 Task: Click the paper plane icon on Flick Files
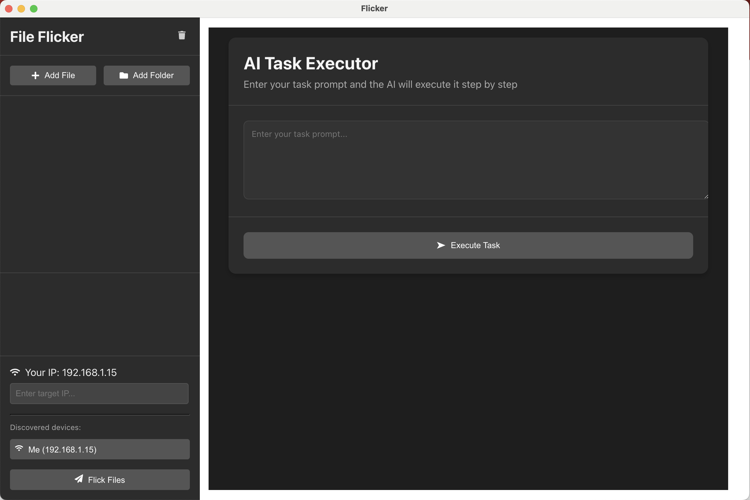coord(79,479)
